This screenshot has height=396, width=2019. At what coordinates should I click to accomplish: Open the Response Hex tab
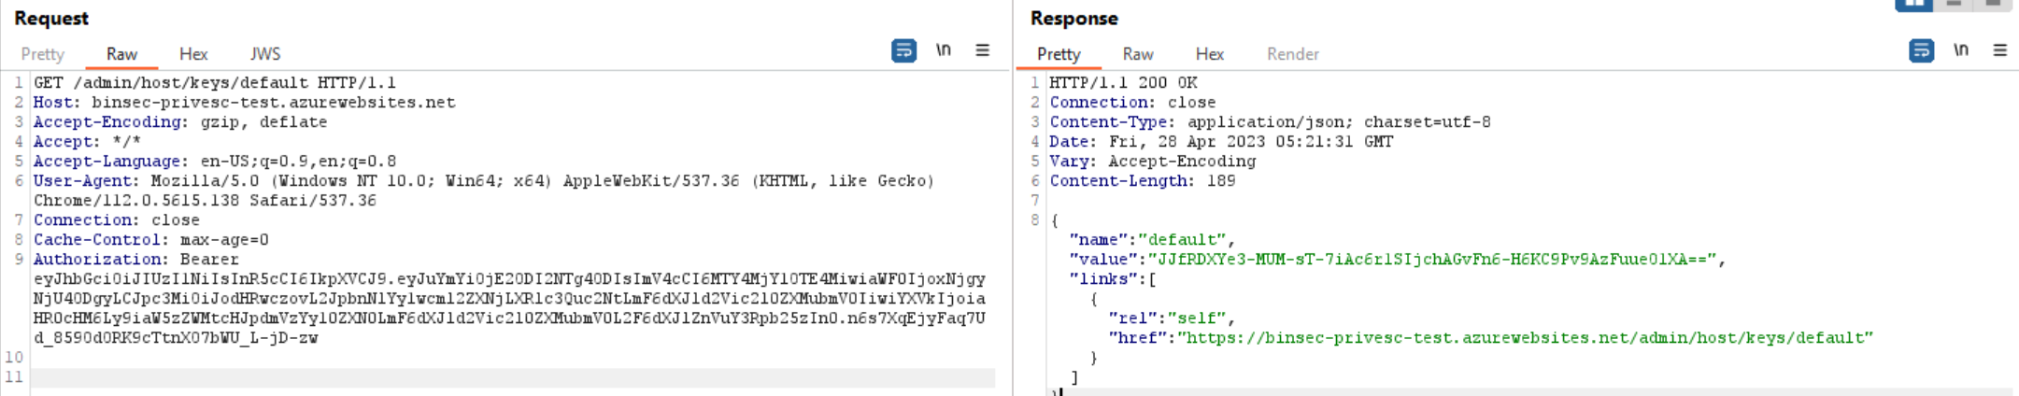1209,54
